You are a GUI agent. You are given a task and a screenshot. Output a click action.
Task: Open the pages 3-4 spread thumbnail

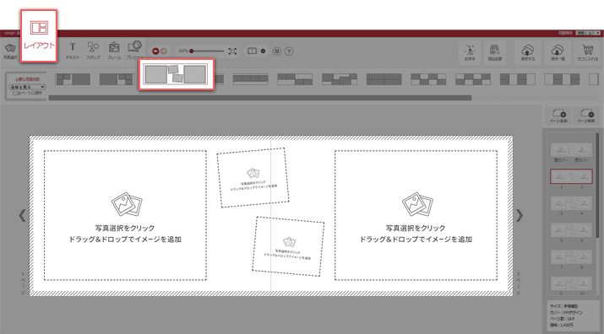(x=571, y=203)
